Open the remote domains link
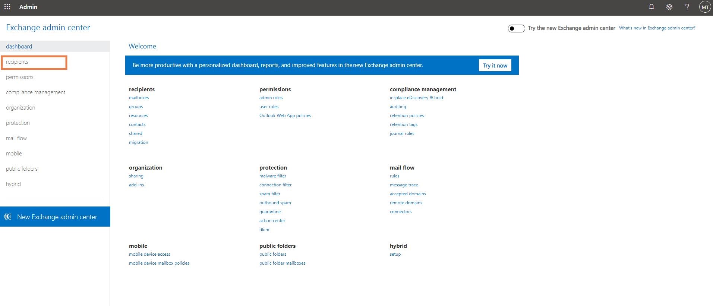Viewport: 713px width, 306px height. click(x=406, y=203)
